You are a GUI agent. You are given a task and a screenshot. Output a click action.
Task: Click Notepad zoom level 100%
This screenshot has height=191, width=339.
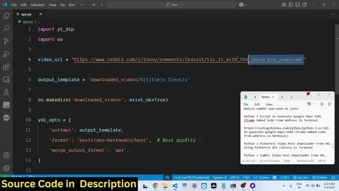tap(287, 161)
